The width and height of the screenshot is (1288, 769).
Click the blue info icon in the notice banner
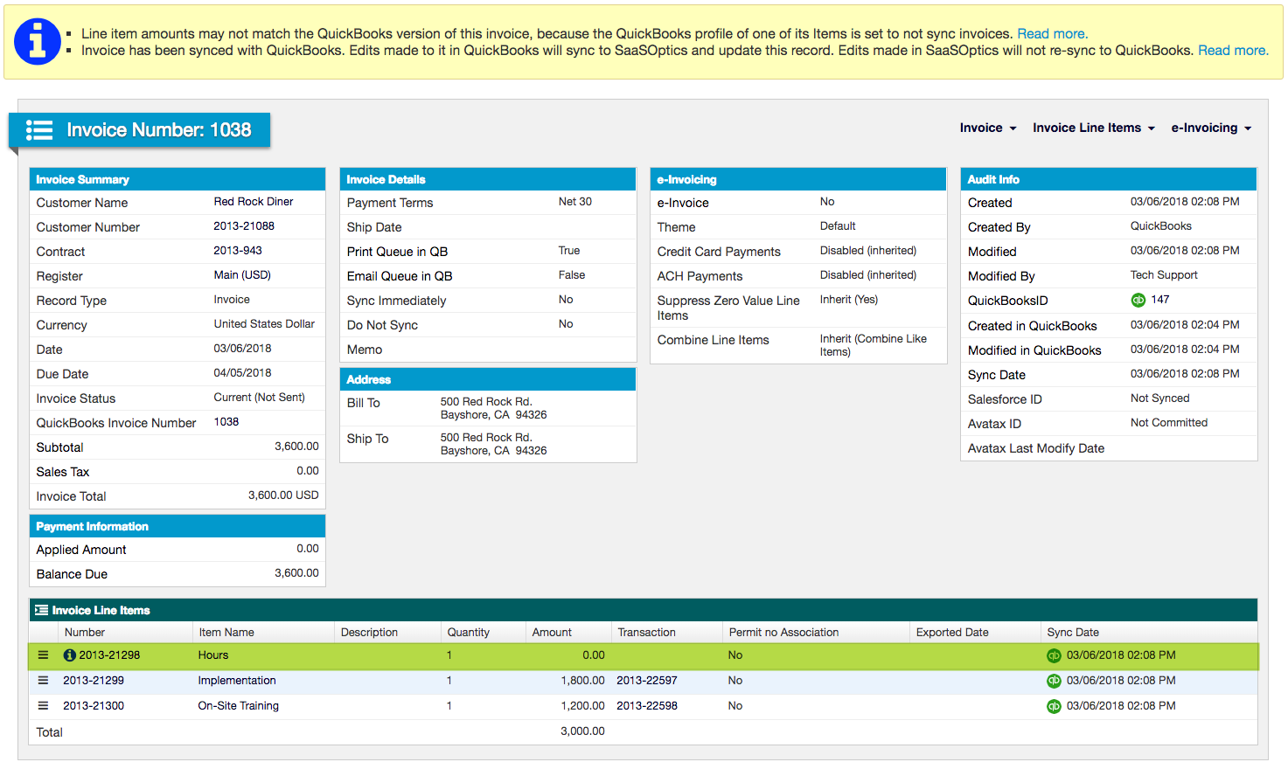pos(38,41)
